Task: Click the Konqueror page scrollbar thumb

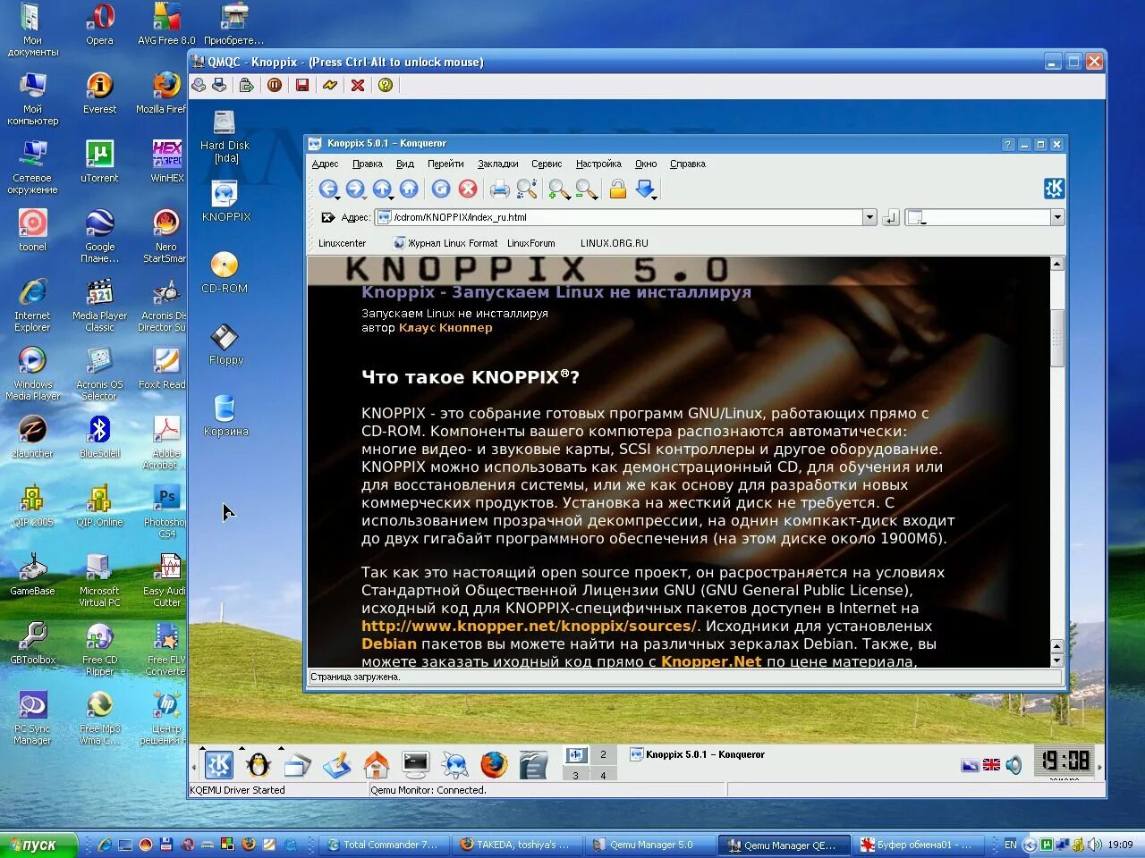Action: pos(1056,338)
